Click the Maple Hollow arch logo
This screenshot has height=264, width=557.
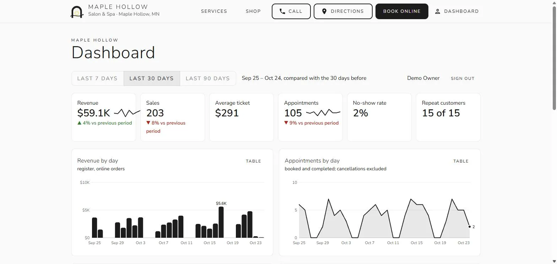click(77, 11)
